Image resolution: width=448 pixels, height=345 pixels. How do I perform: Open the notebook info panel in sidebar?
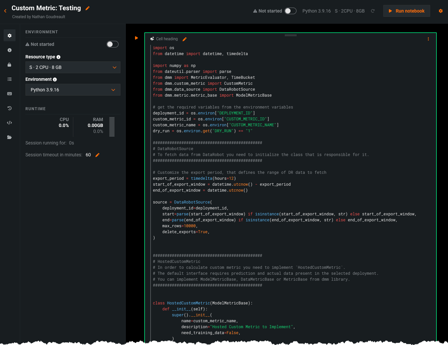10,50
